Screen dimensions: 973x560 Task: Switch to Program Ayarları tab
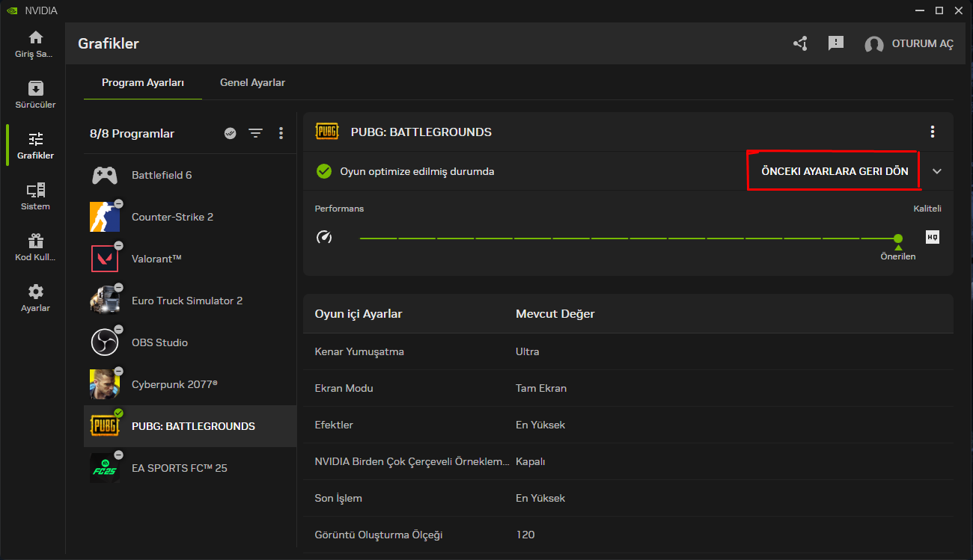pyautogui.click(x=143, y=82)
